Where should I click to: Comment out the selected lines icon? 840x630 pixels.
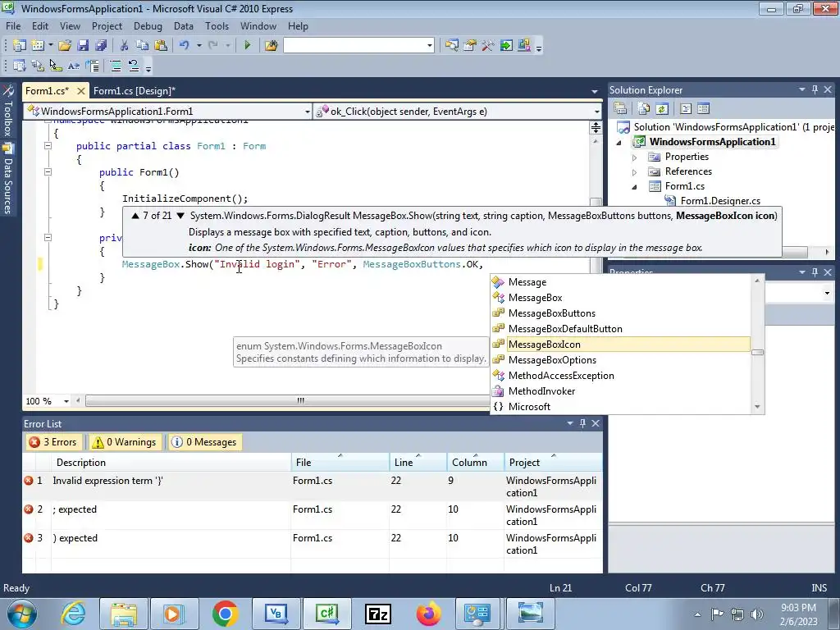(115, 66)
